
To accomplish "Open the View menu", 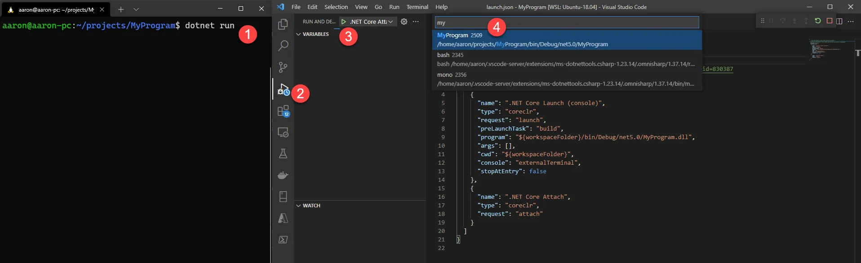I will [x=361, y=7].
